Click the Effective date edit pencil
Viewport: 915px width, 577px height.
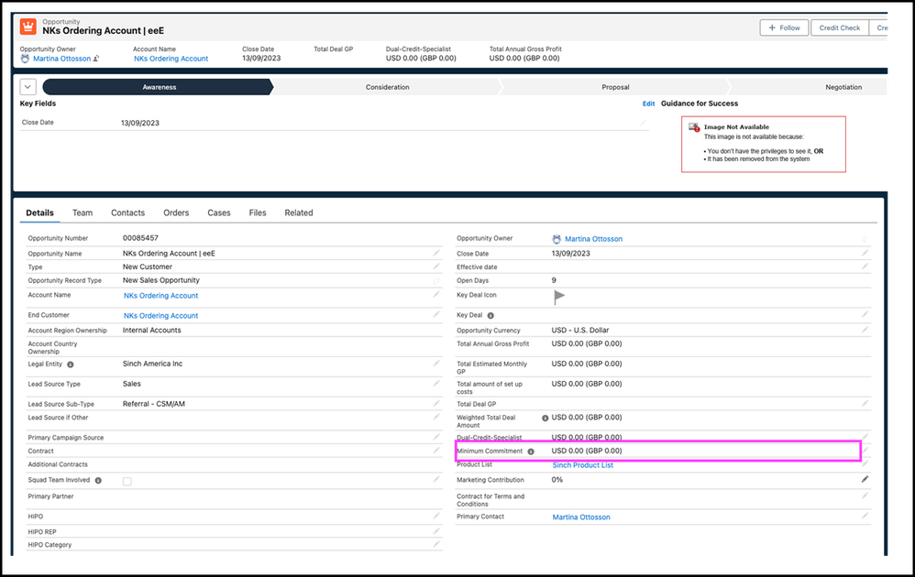(x=865, y=267)
